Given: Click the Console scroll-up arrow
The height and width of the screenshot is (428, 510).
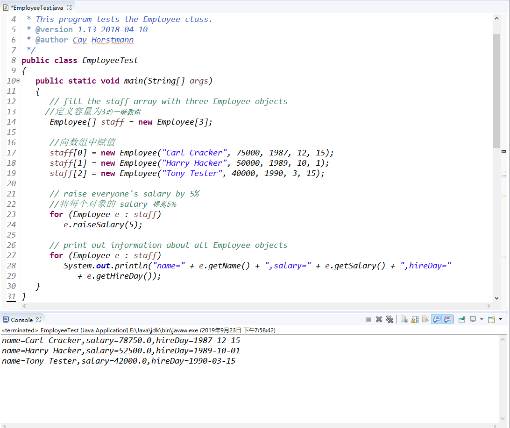Looking at the screenshot, I should click(503, 340).
